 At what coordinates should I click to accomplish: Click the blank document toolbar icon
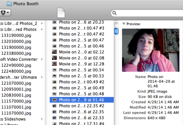click(61, 13)
